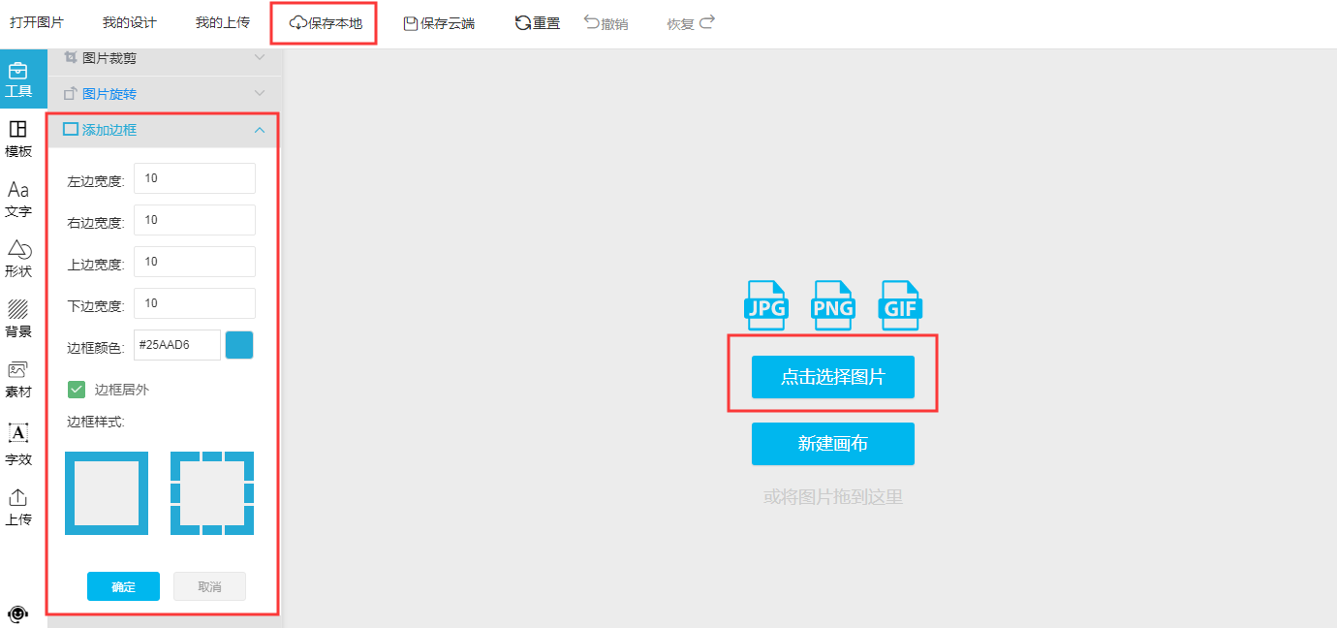The image size is (1337, 628).
Task: Click the 左边宽度 input field
Action: [x=195, y=178]
